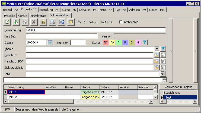The height and width of the screenshot is (113, 201).
Task: Open the calendar picker beside Datum
Action: (50, 42)
